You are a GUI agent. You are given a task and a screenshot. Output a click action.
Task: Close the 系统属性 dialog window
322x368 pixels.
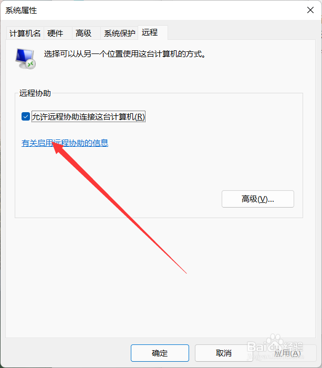310,10
